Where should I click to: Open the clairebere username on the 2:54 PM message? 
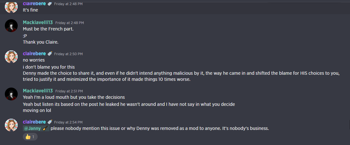(34, 122)
